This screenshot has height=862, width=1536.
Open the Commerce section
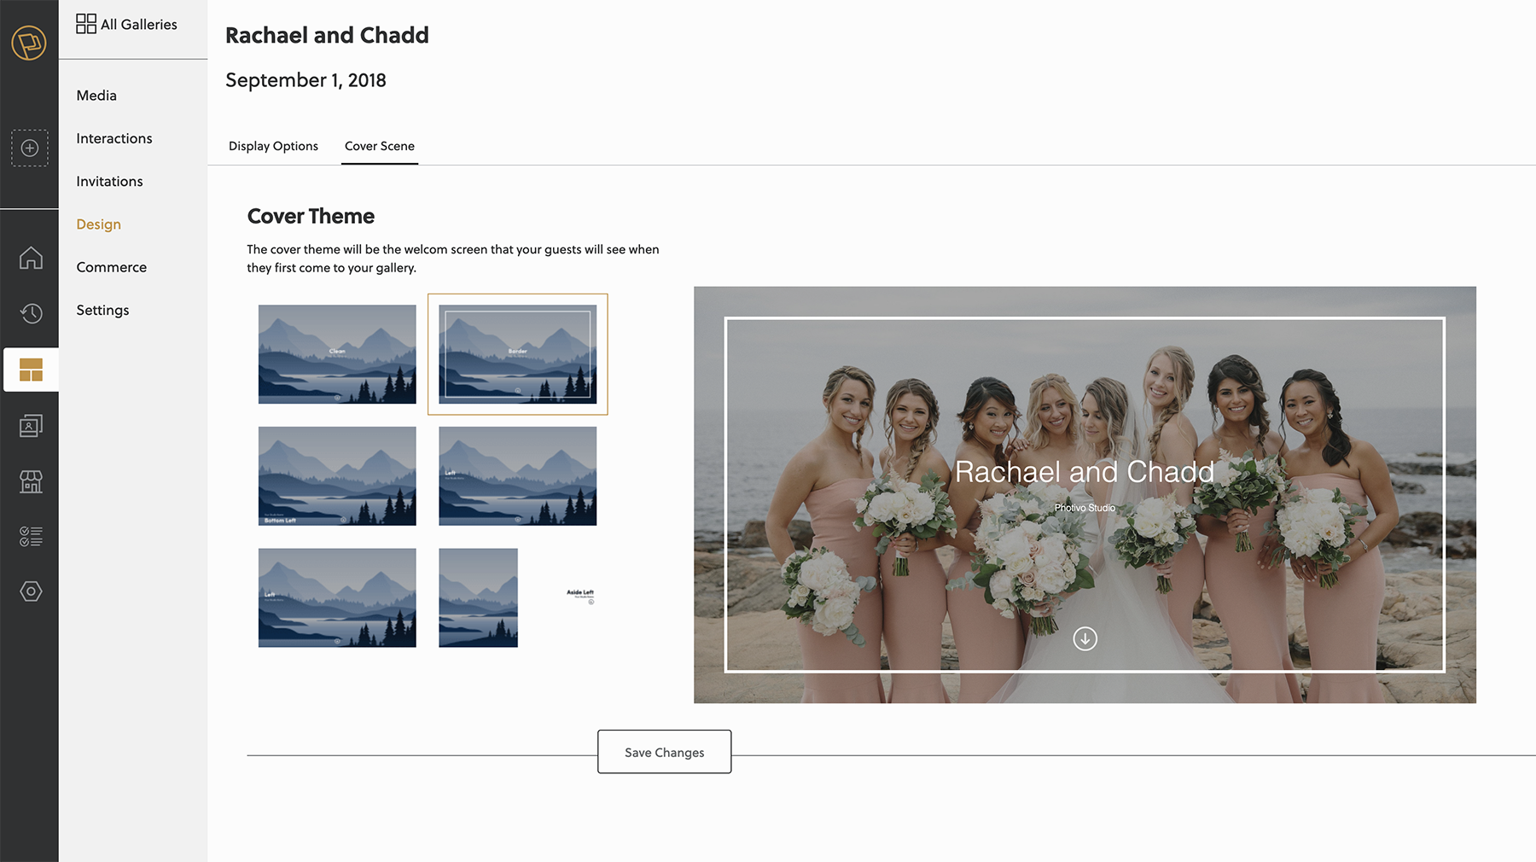(112, 267)
